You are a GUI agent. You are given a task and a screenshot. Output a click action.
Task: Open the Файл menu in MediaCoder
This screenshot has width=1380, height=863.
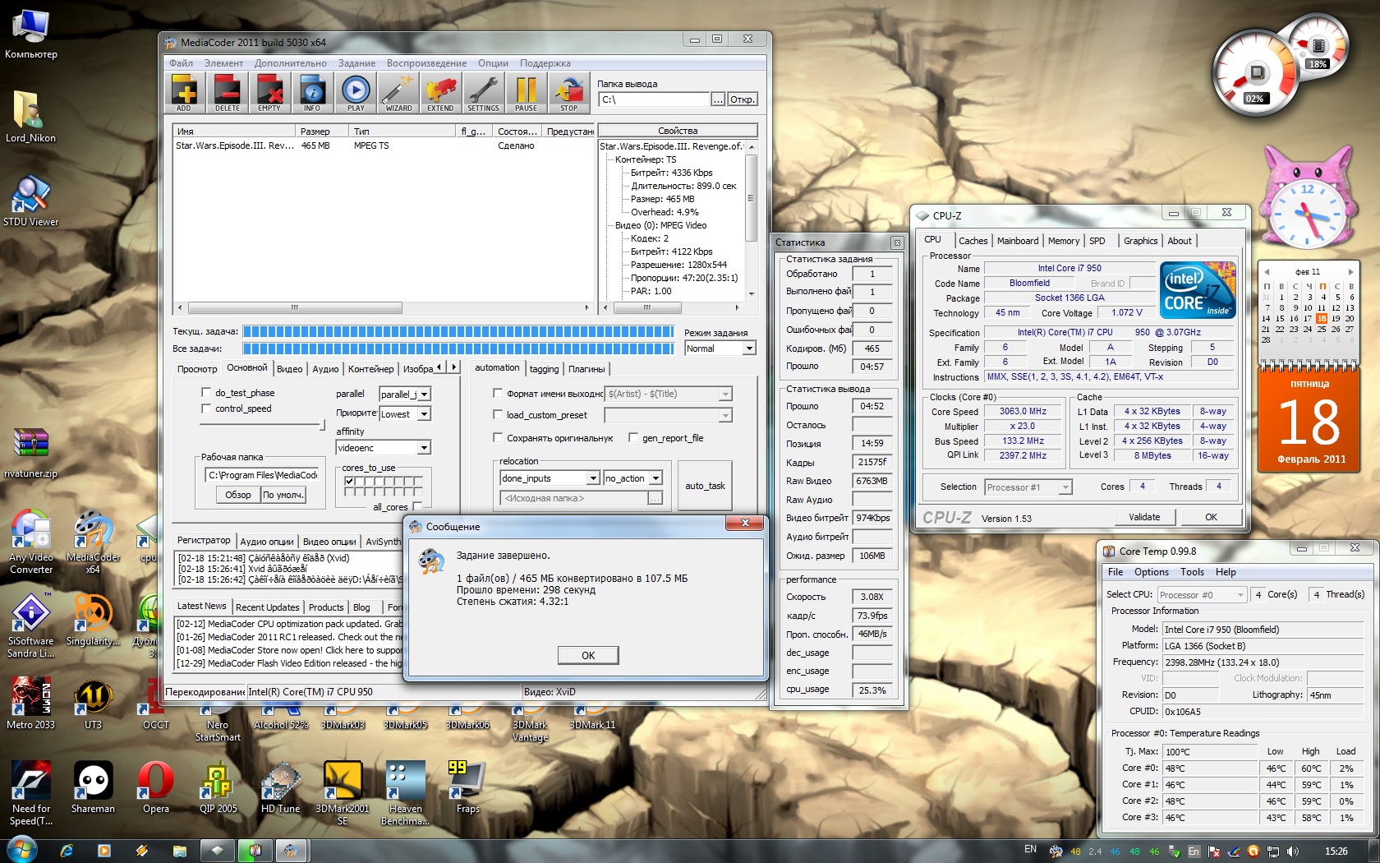coord(181,63)
